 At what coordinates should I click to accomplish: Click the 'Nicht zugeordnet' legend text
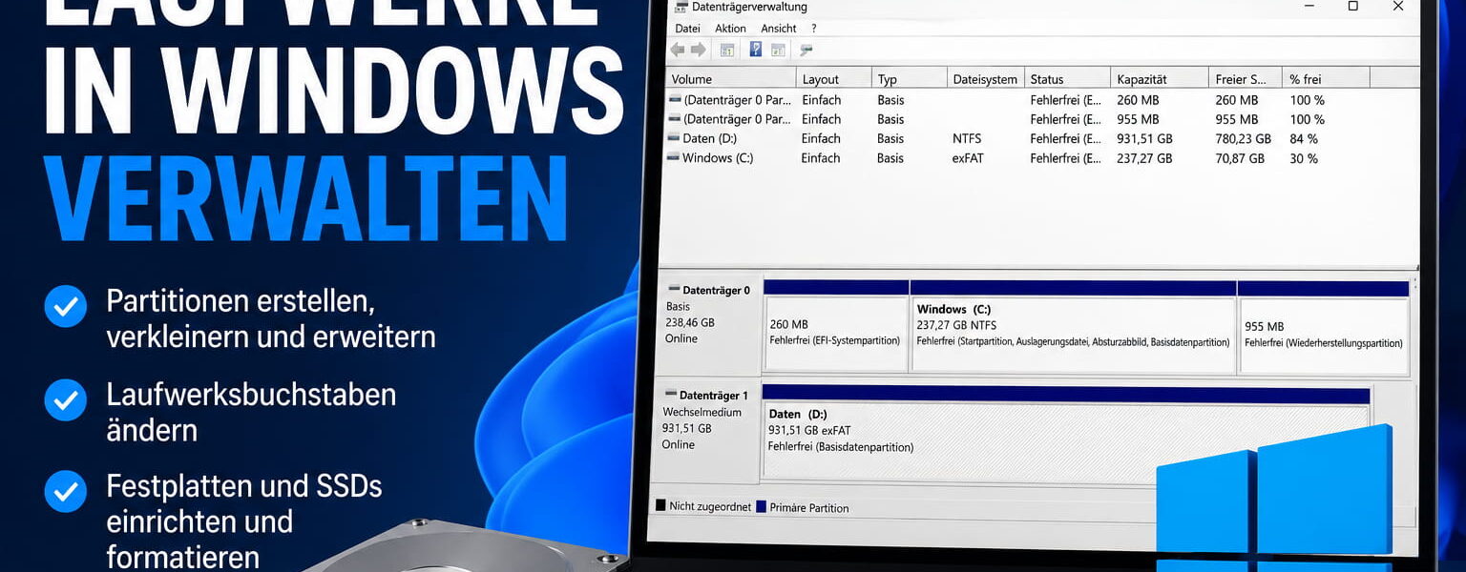click(x=710, y=506)
